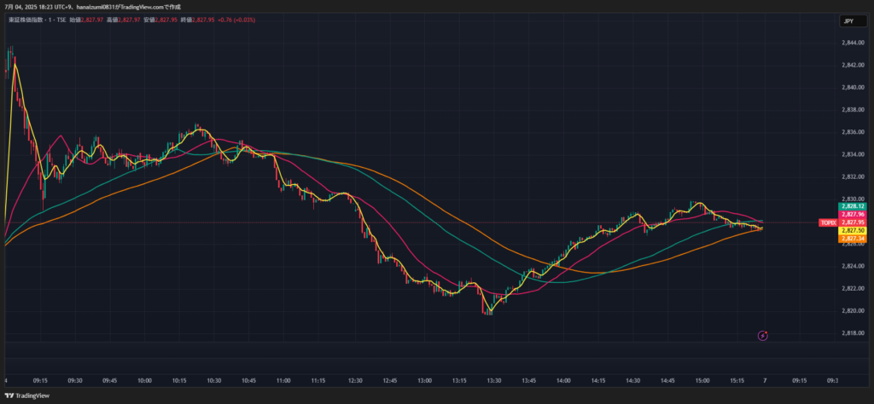Click the 12:45 time axis label

click(390, 381)
